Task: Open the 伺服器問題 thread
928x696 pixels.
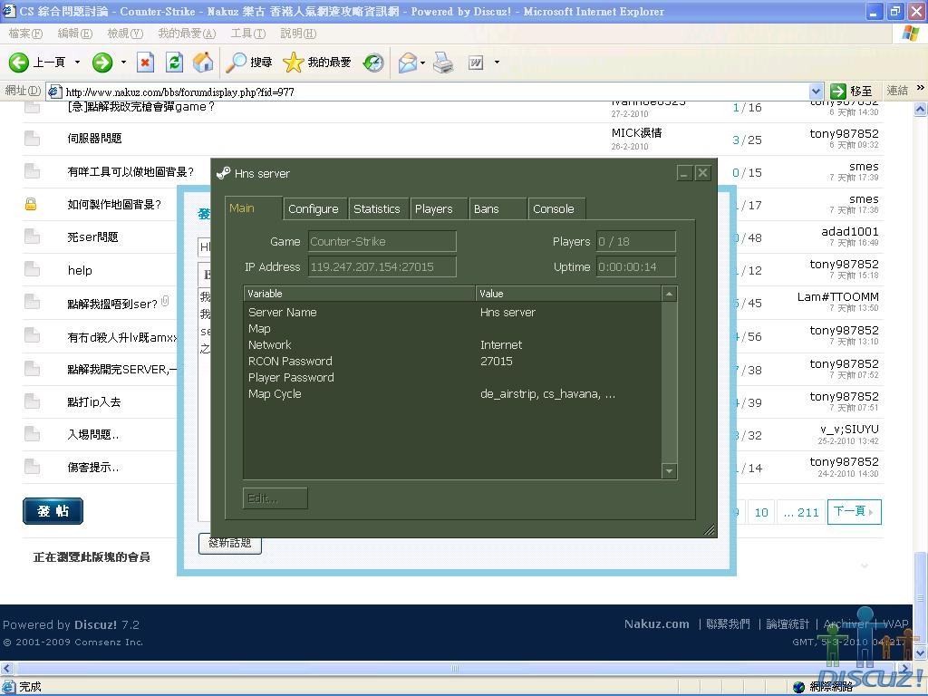Action: click(x=94, y=139)
